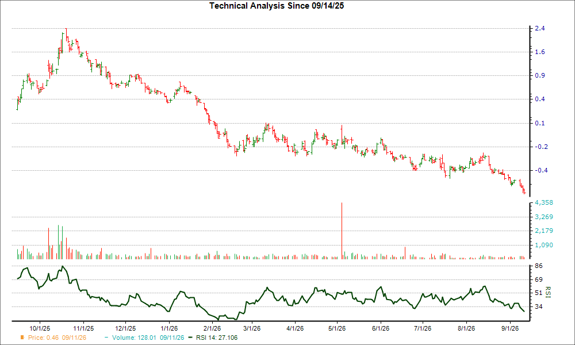Click the '-0.2' price axis label

point(541,147)
